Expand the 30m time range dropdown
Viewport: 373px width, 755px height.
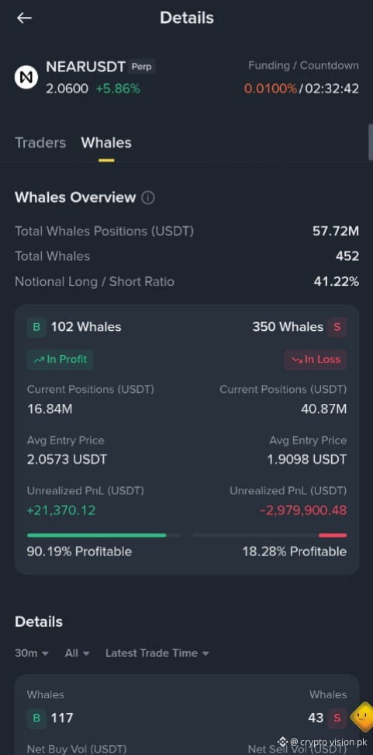32,653
